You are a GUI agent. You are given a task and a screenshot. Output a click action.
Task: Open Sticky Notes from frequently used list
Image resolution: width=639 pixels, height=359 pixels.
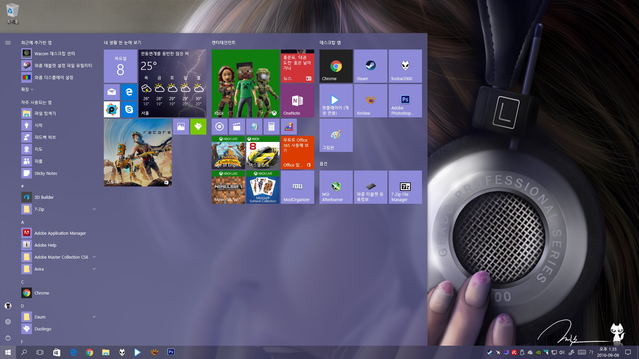pyautogui.click(x=46, y=173)
